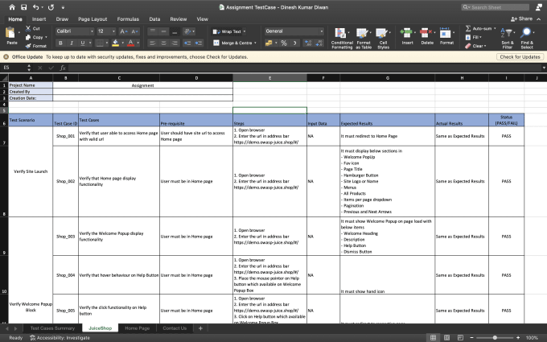Toggle Bold formatting
Image resolution: width=547 pixels, height=342 pixels.
pos(60,43)
